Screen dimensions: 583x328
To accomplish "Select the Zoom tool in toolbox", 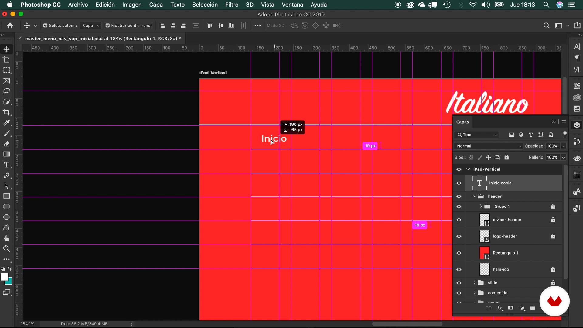I will point(6,249).
